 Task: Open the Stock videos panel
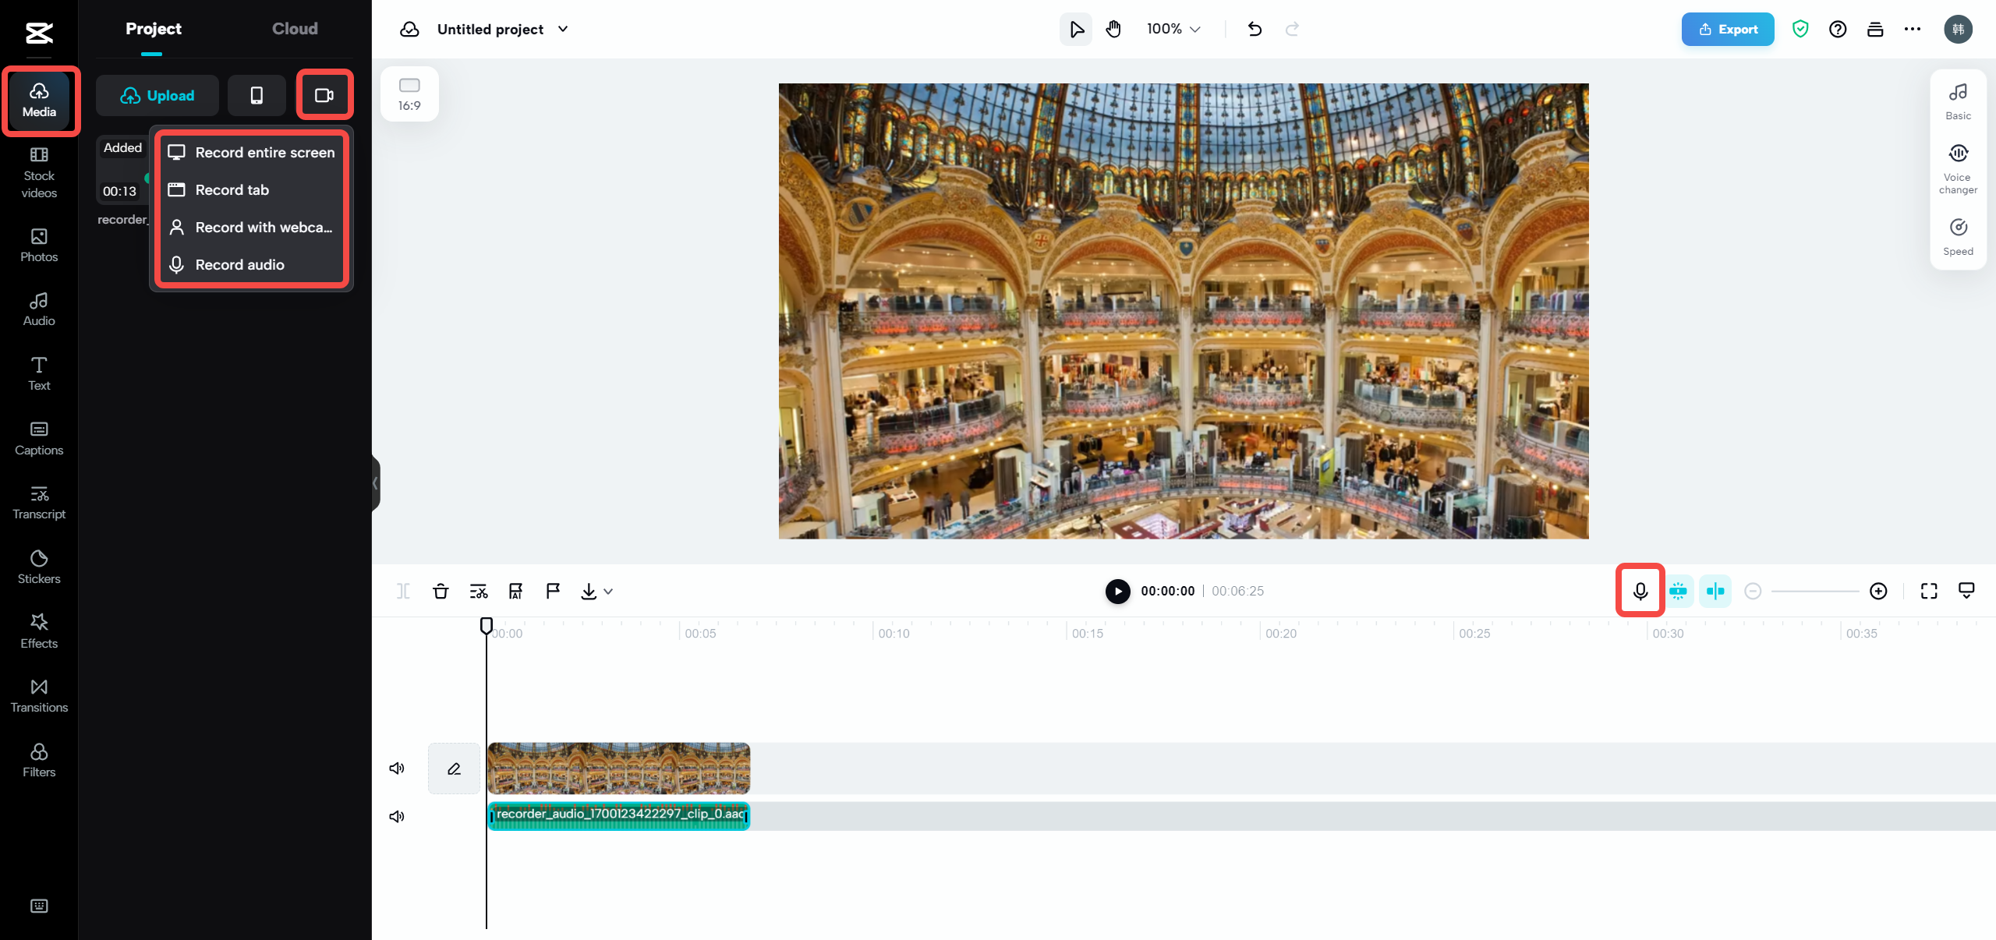point(39,173)
